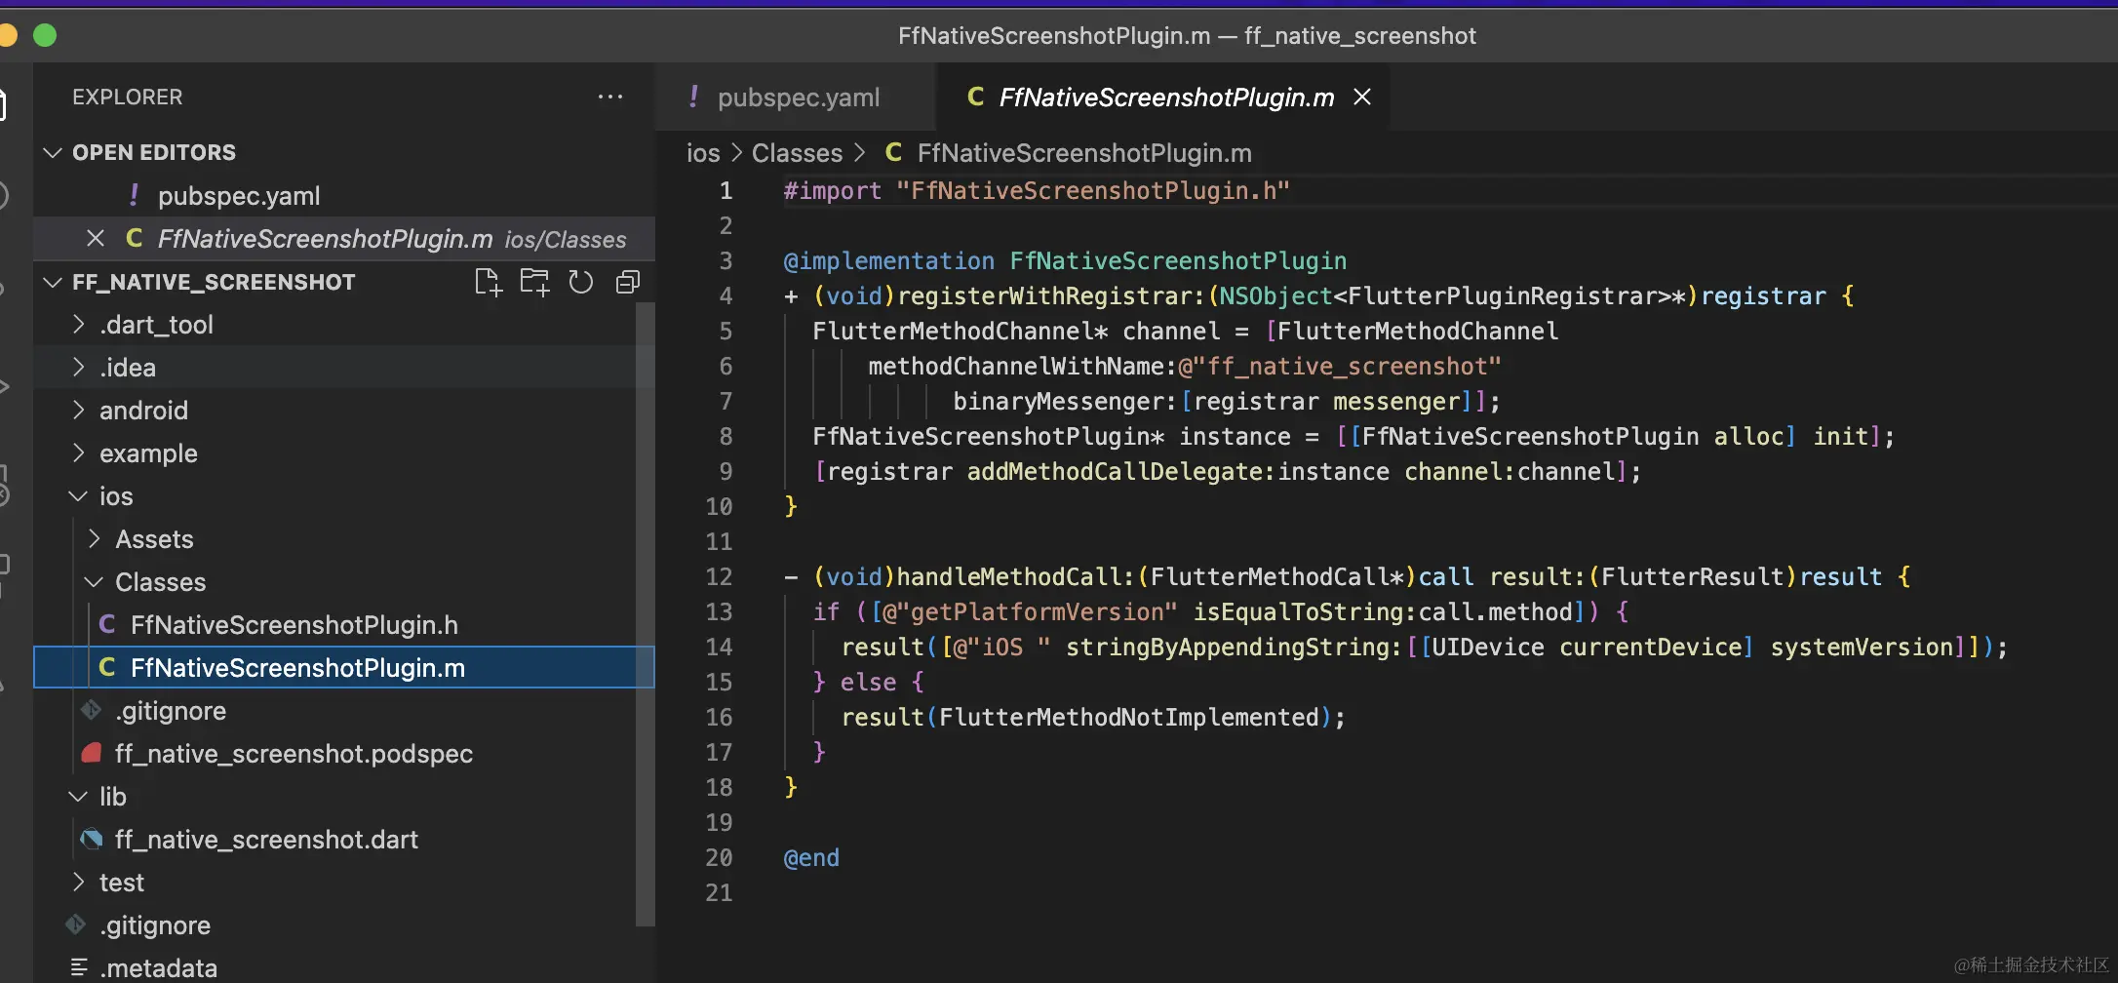This screenshot has width=2118, height=983.
Task: Collapse the ios folder
Action: pyautogui.click(x=79, y=495)
